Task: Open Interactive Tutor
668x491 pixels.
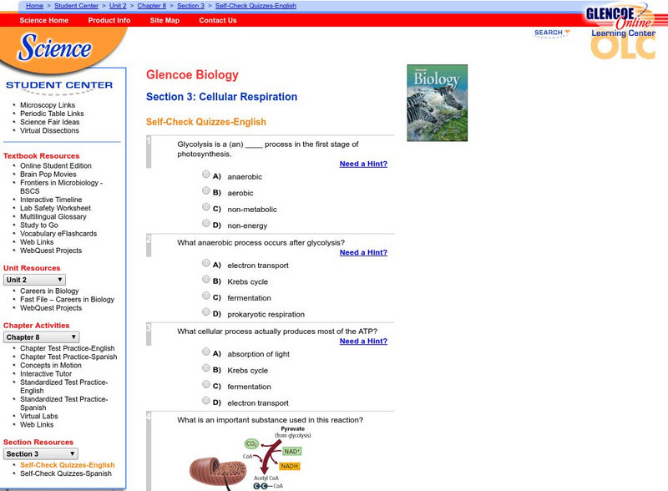Action: tap(46, 374)
